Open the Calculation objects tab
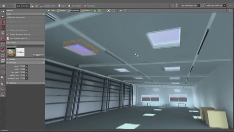 coord(48,6)
